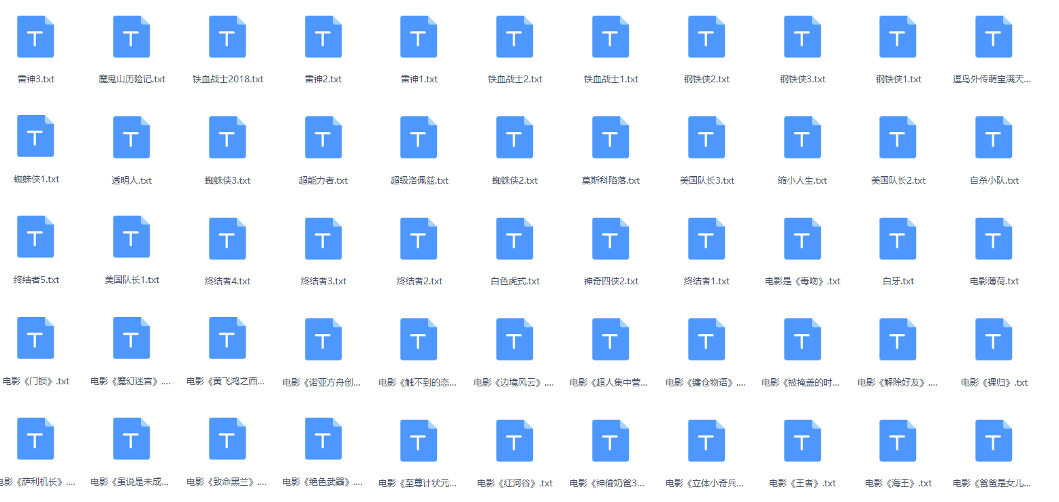
Task: Select the 莫斯科陷落.txt file icon
Action: coord(610,137)
